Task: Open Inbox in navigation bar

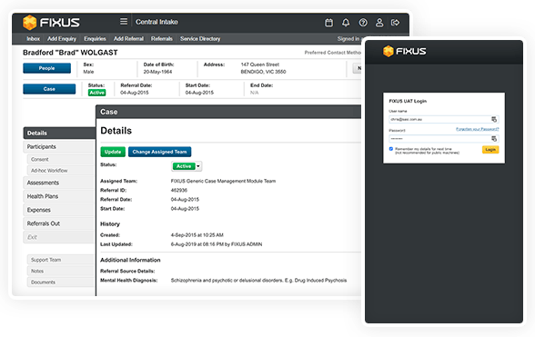Action: [x=33, y=39]
